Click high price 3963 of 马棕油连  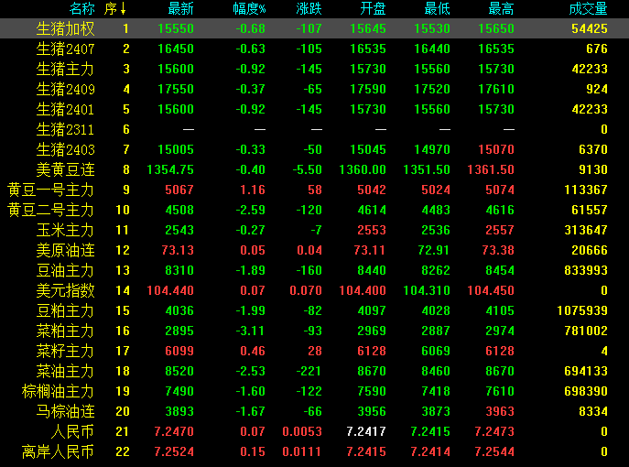click(x=500, y=411)
